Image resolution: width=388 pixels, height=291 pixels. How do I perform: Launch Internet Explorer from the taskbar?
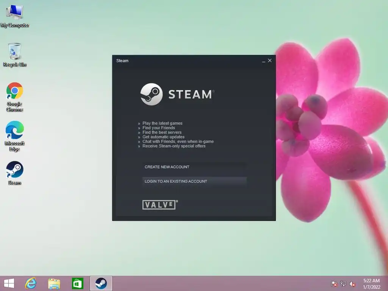pos(31,283)
